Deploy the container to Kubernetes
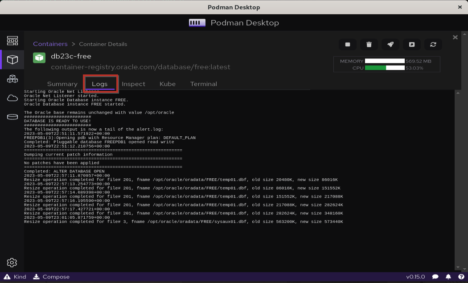The height and width of the screenshot is (283, 468). pos(390,44)
